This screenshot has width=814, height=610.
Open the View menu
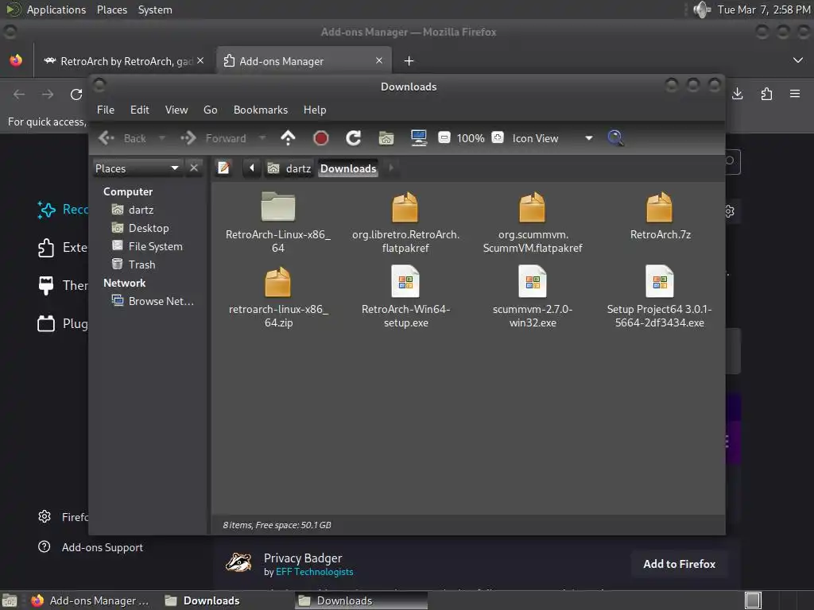tap(176, 110)
